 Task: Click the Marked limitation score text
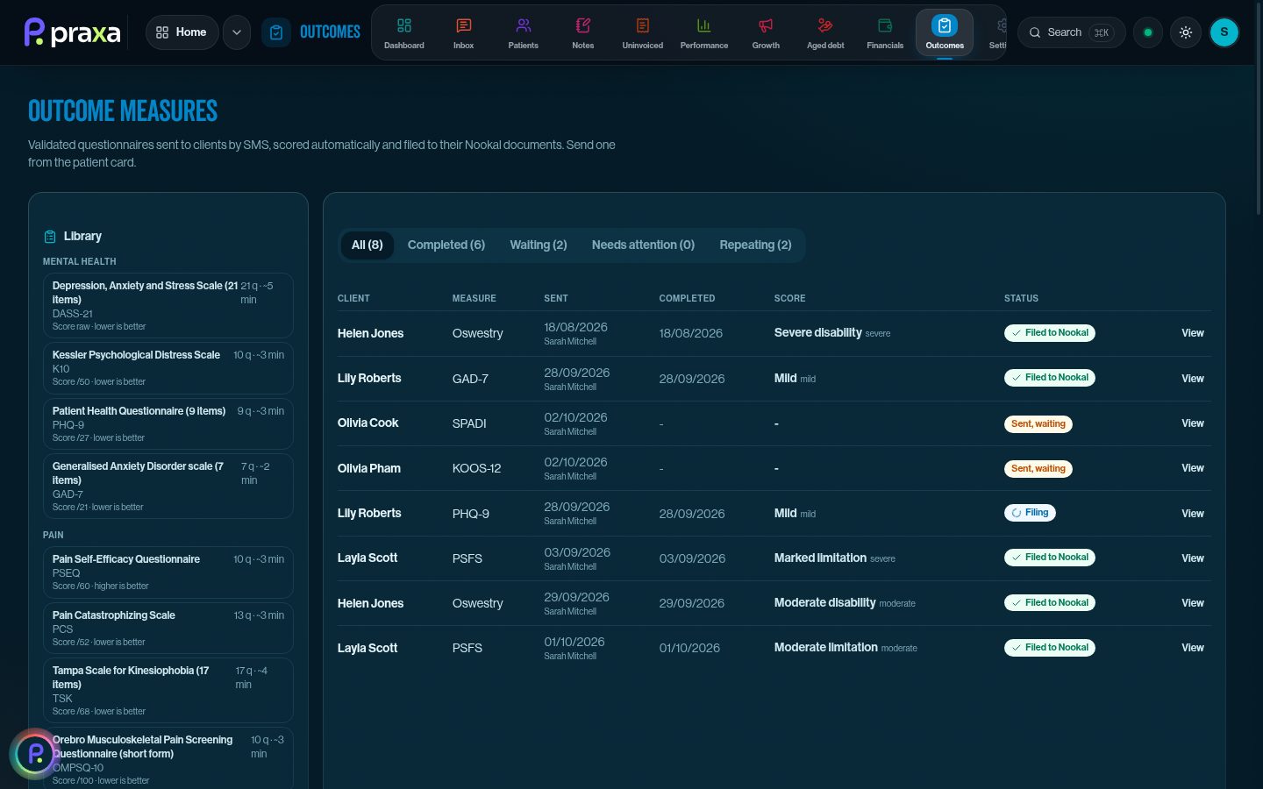point(820,558)
